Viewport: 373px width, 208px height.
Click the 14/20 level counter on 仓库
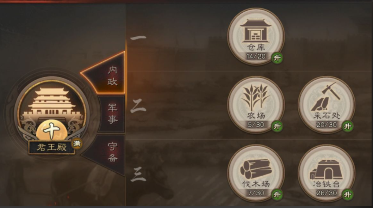tap(256, 56)
